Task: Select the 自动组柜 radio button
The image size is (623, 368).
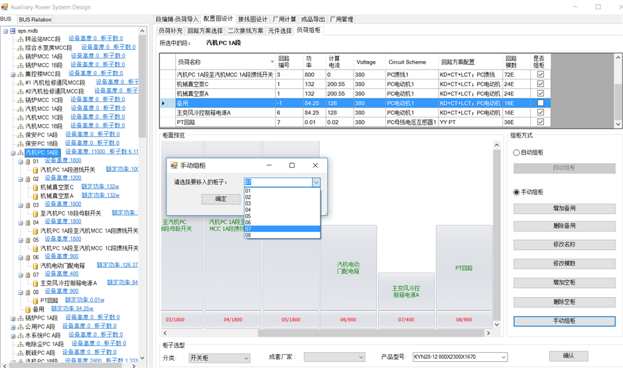Action: [517, 153]
